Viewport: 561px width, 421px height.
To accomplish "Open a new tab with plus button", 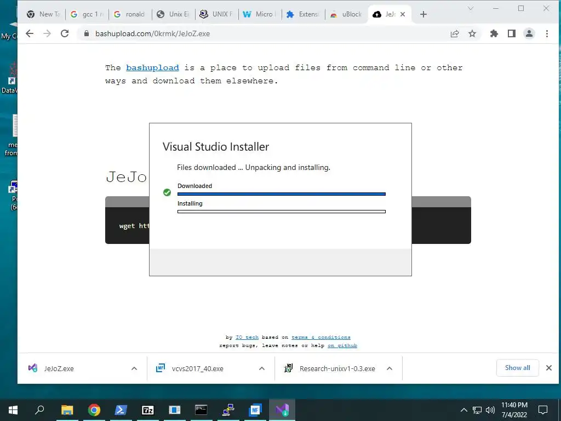I will click(x=423, y=14).
